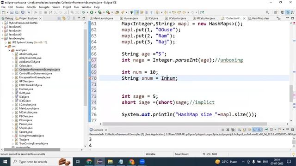Open the MainLaunch.java editor tab
Image resolution: width=296 pixels, height=166 pixels.
click(x=101, y=18)
